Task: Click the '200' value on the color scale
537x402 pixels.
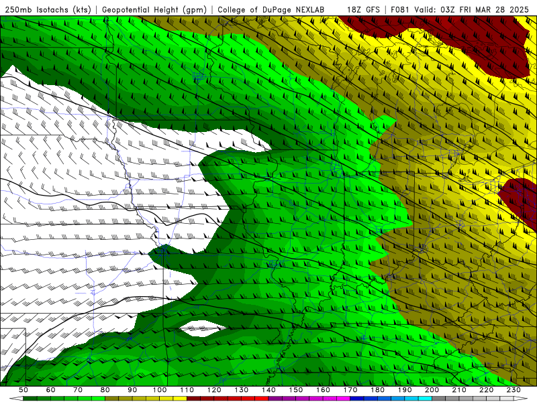Action: click(x=432, y=390)
